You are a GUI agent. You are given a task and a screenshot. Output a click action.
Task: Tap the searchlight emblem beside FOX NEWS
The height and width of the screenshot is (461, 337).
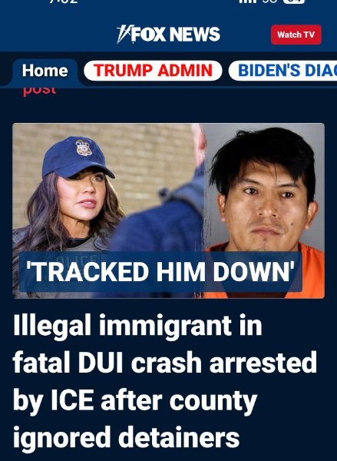(124, 34)
